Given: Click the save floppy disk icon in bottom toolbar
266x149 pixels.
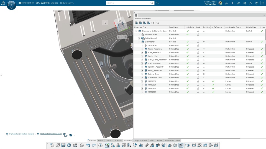Looking at the screenshot, I should tap(63, 145).
